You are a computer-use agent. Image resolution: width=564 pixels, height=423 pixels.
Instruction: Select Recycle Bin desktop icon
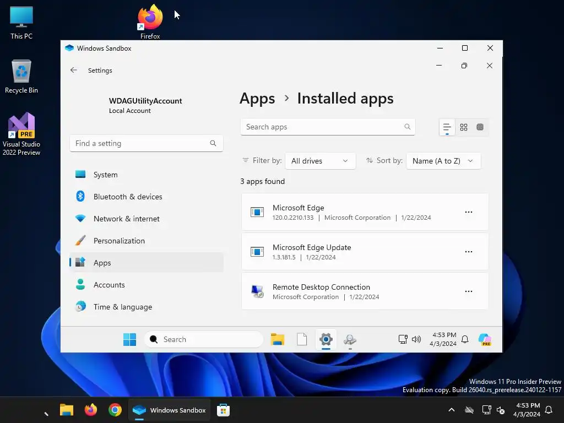[21, 76]
